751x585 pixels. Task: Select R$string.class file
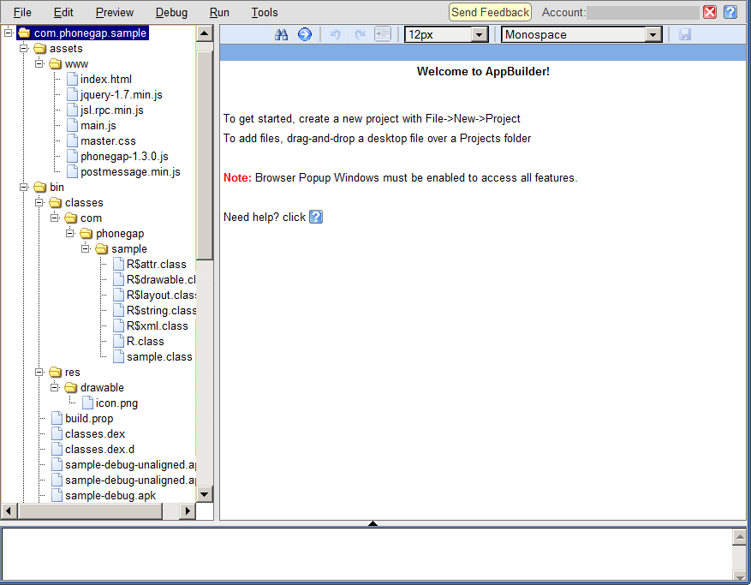161,310
